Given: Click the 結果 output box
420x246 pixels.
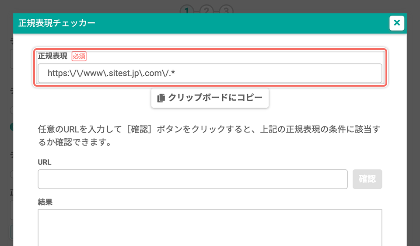Looking at the screenshot, I should (210, 228).
